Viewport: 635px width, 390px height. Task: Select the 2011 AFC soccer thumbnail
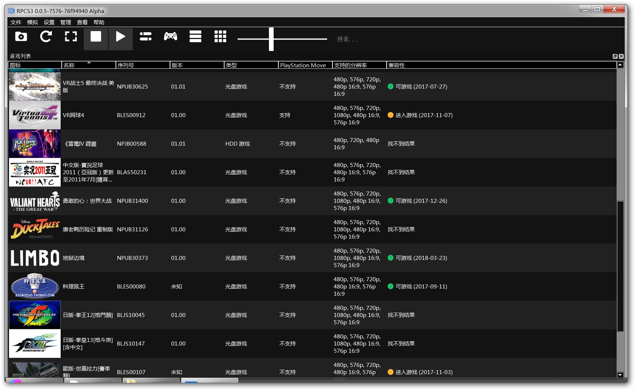pyautogui.click(x=35, y=172)
